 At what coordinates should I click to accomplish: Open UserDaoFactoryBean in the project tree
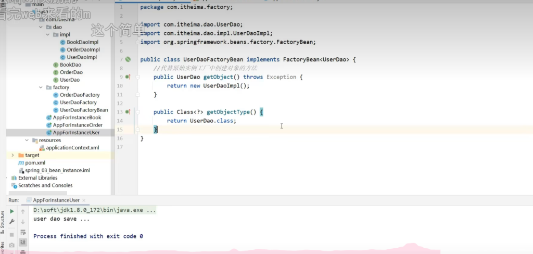click(x=83, y=110)
